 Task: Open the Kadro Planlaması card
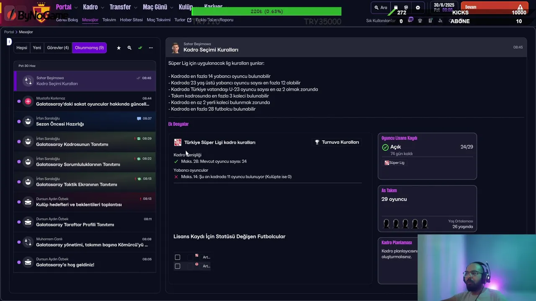point(398,261)
